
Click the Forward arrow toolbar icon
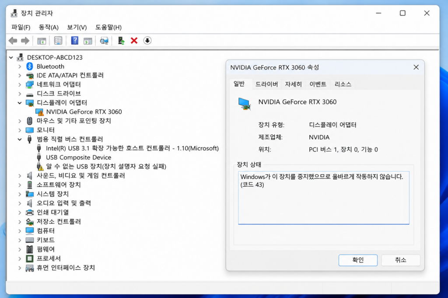(x=25, y=41)
